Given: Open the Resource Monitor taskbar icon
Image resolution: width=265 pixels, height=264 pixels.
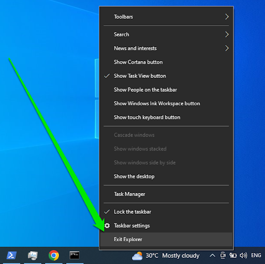Looking at the screenshot, I should point(33,255).
